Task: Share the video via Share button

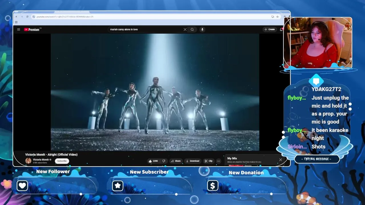Action: point(175,161)
